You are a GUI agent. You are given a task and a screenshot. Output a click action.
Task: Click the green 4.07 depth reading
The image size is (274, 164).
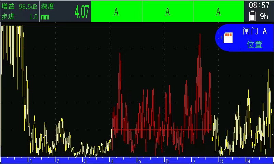tap(82, 12)
